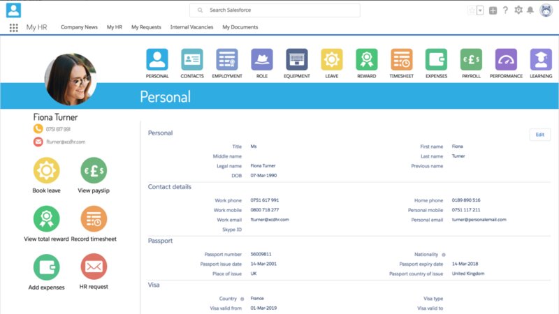Click the Book leave shortcut

tap(47, 171)
